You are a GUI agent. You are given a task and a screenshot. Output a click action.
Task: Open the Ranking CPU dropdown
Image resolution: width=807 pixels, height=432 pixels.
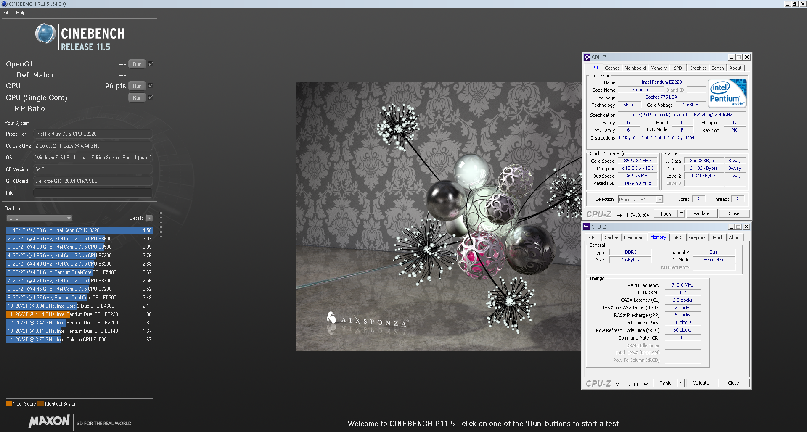[40, 218]
